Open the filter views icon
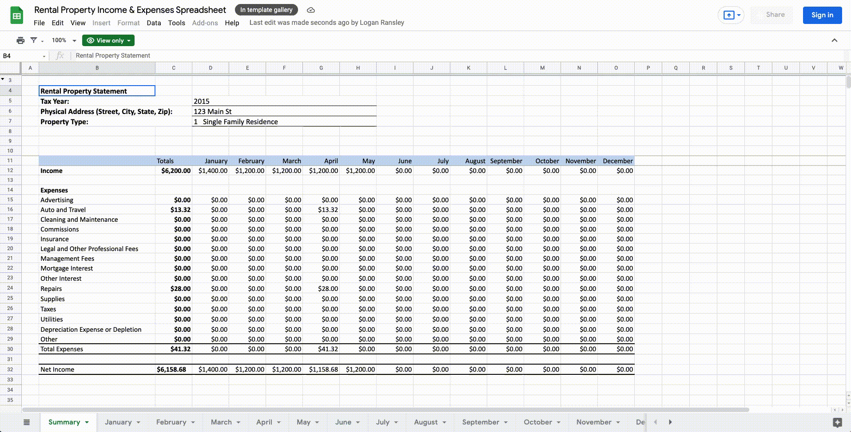 click(x=34, y=40)
